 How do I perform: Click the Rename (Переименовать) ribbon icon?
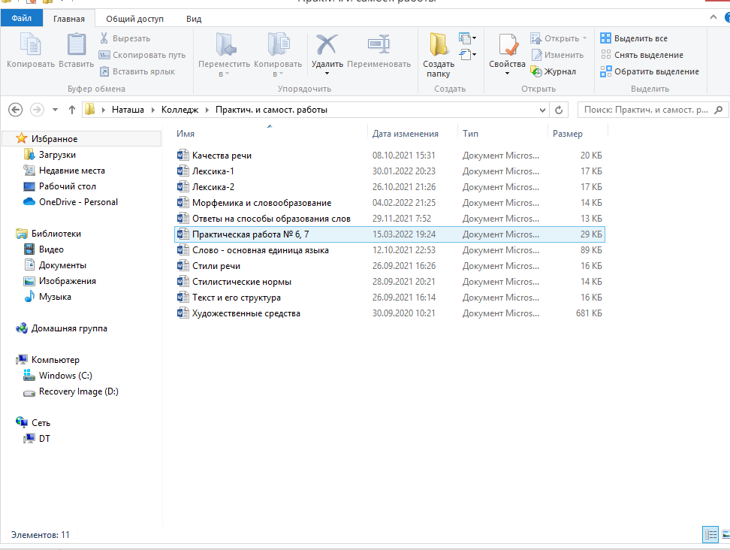[379, 47]
